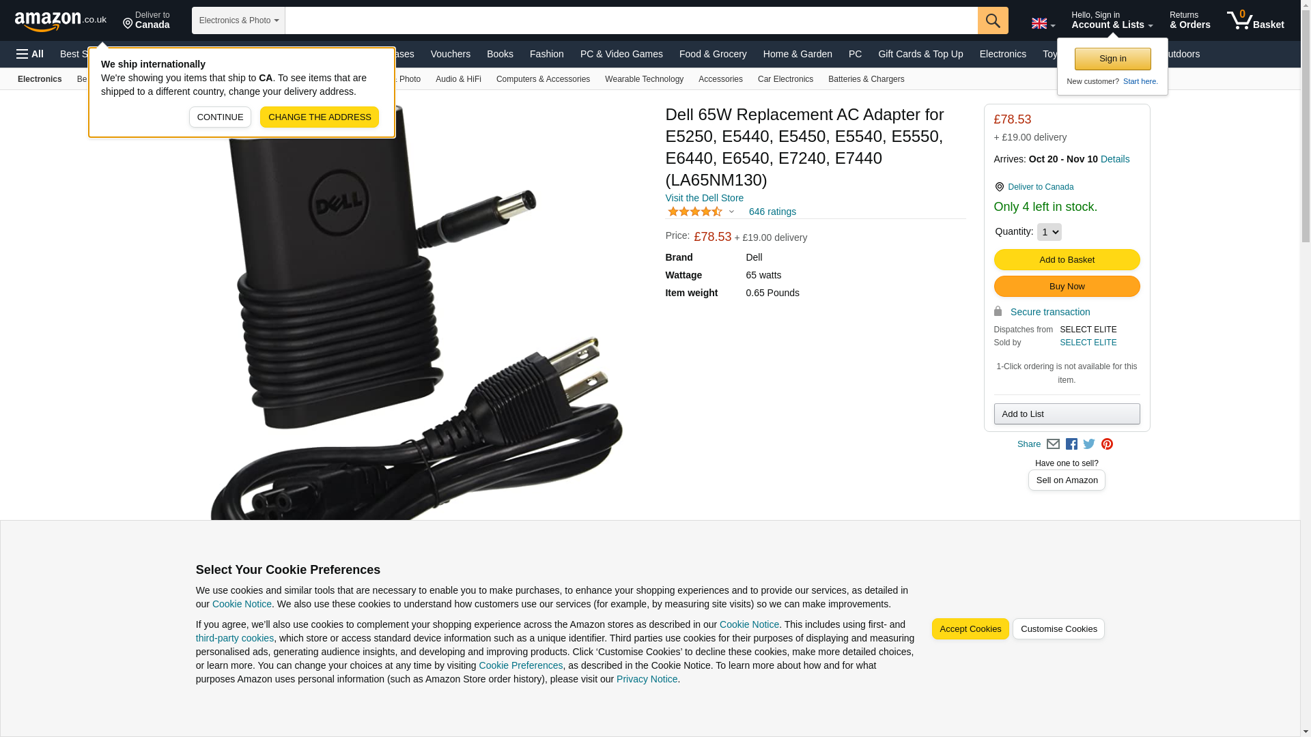The image size is (1311, 737).
Task: Open the Amazon.co.uk logo home link
Action: pyautogui.click(x=61, y=21)
